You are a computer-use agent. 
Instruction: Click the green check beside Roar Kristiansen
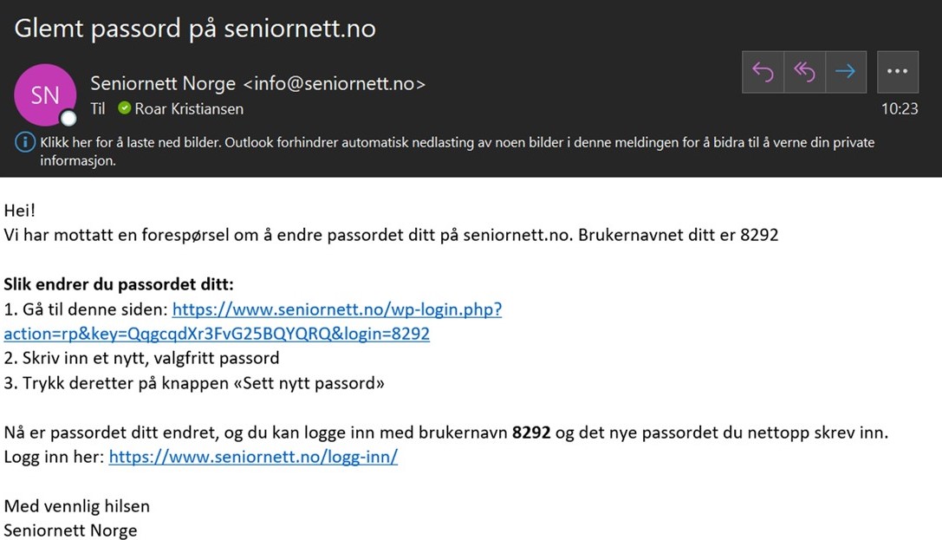pyautogui.click(x=125, y=108)
